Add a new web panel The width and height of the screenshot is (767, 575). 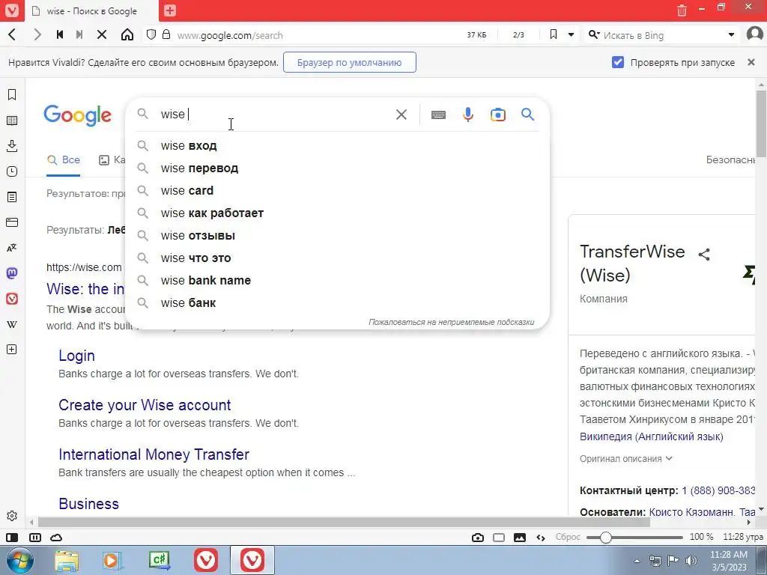(12, 349)
